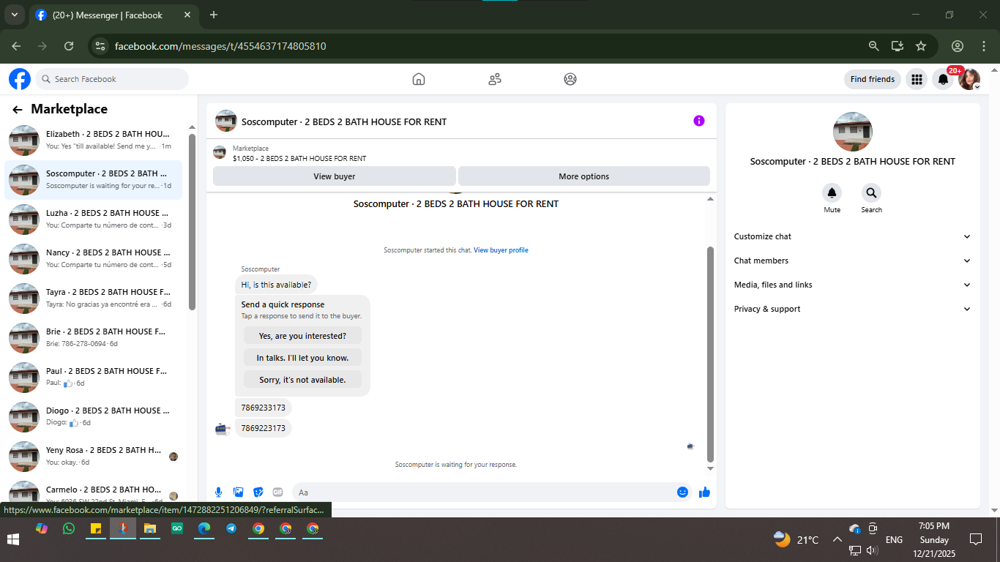Open WhatsApp from the Windows taskbar

(69, 528)
